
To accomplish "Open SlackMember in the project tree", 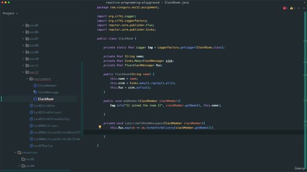I will (x=47, y=86).
